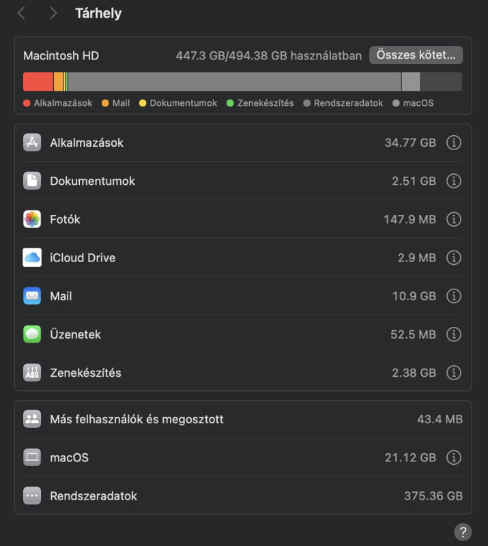Viewport: 488px width, 546px height.
Task: Click the 2.51 GB value
Action: click(414, 181)
